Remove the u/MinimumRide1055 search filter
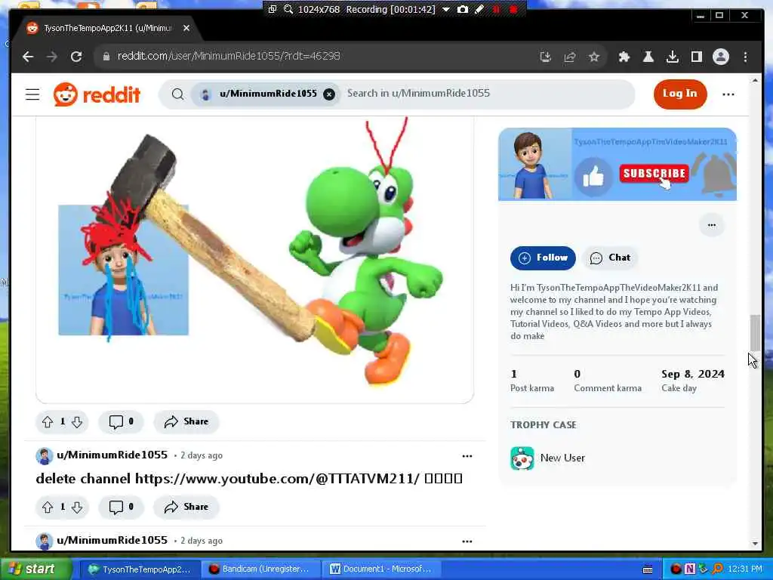The width and height of the screenshot is (773, 580). [x=329, y=94]
